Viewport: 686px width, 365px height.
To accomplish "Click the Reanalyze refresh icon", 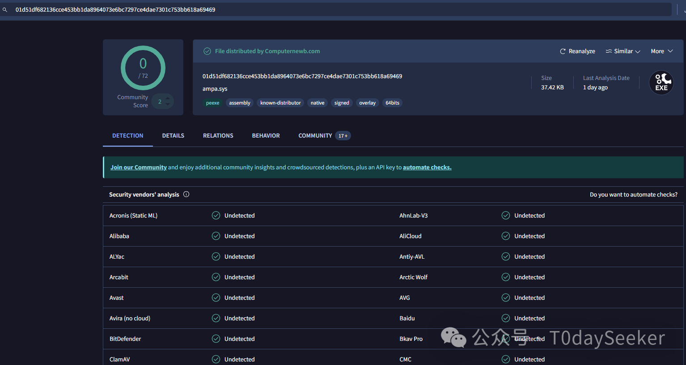I will (x=563, y=51).
